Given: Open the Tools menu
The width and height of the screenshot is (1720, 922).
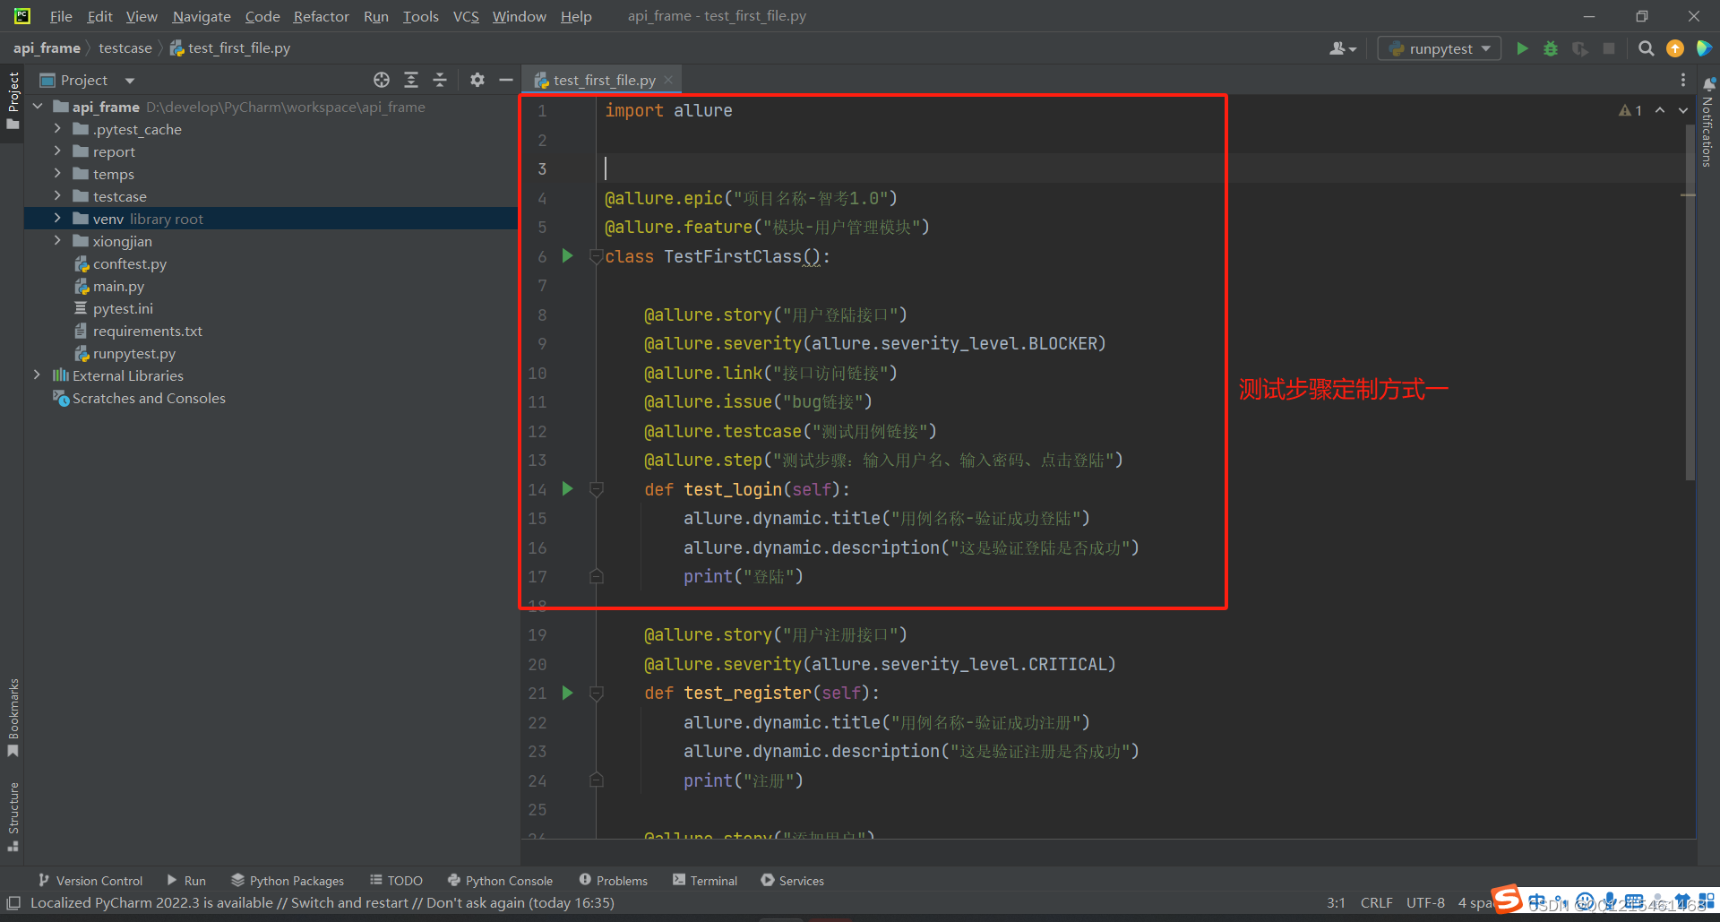Looking at the screenshot, I should tap(420, 16).
